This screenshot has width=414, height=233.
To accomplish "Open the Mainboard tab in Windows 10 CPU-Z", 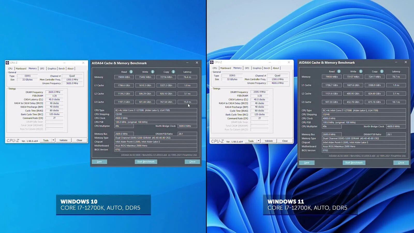I will tap(21, 69).
